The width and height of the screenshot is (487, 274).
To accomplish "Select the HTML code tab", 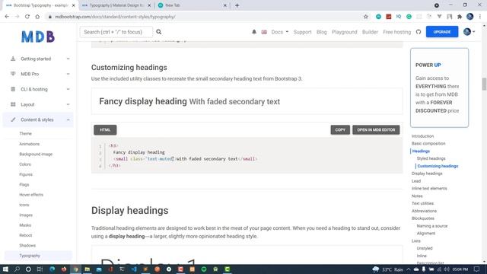I will click(105, 130).
